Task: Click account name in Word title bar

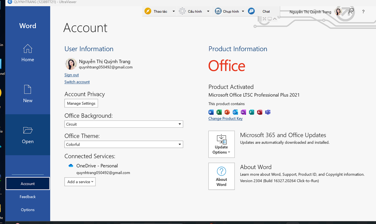Action: point(310,12)
